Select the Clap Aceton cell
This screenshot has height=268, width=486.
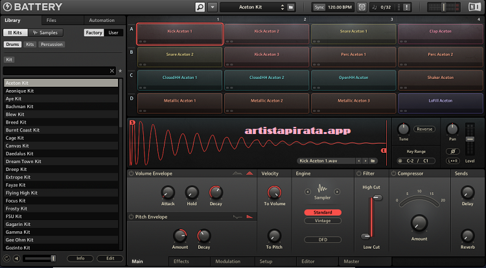pyautogui.click(x=440, y=34)
